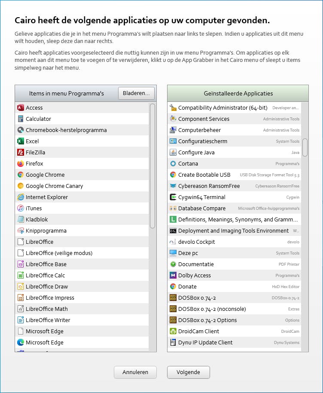
Task: Click the Firefox icon
Action: point(21,163)
